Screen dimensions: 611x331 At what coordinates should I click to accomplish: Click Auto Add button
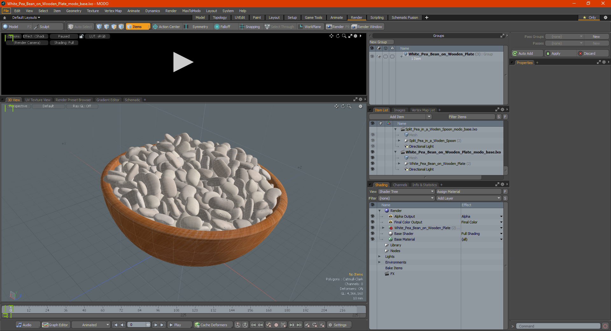(527, 53)
